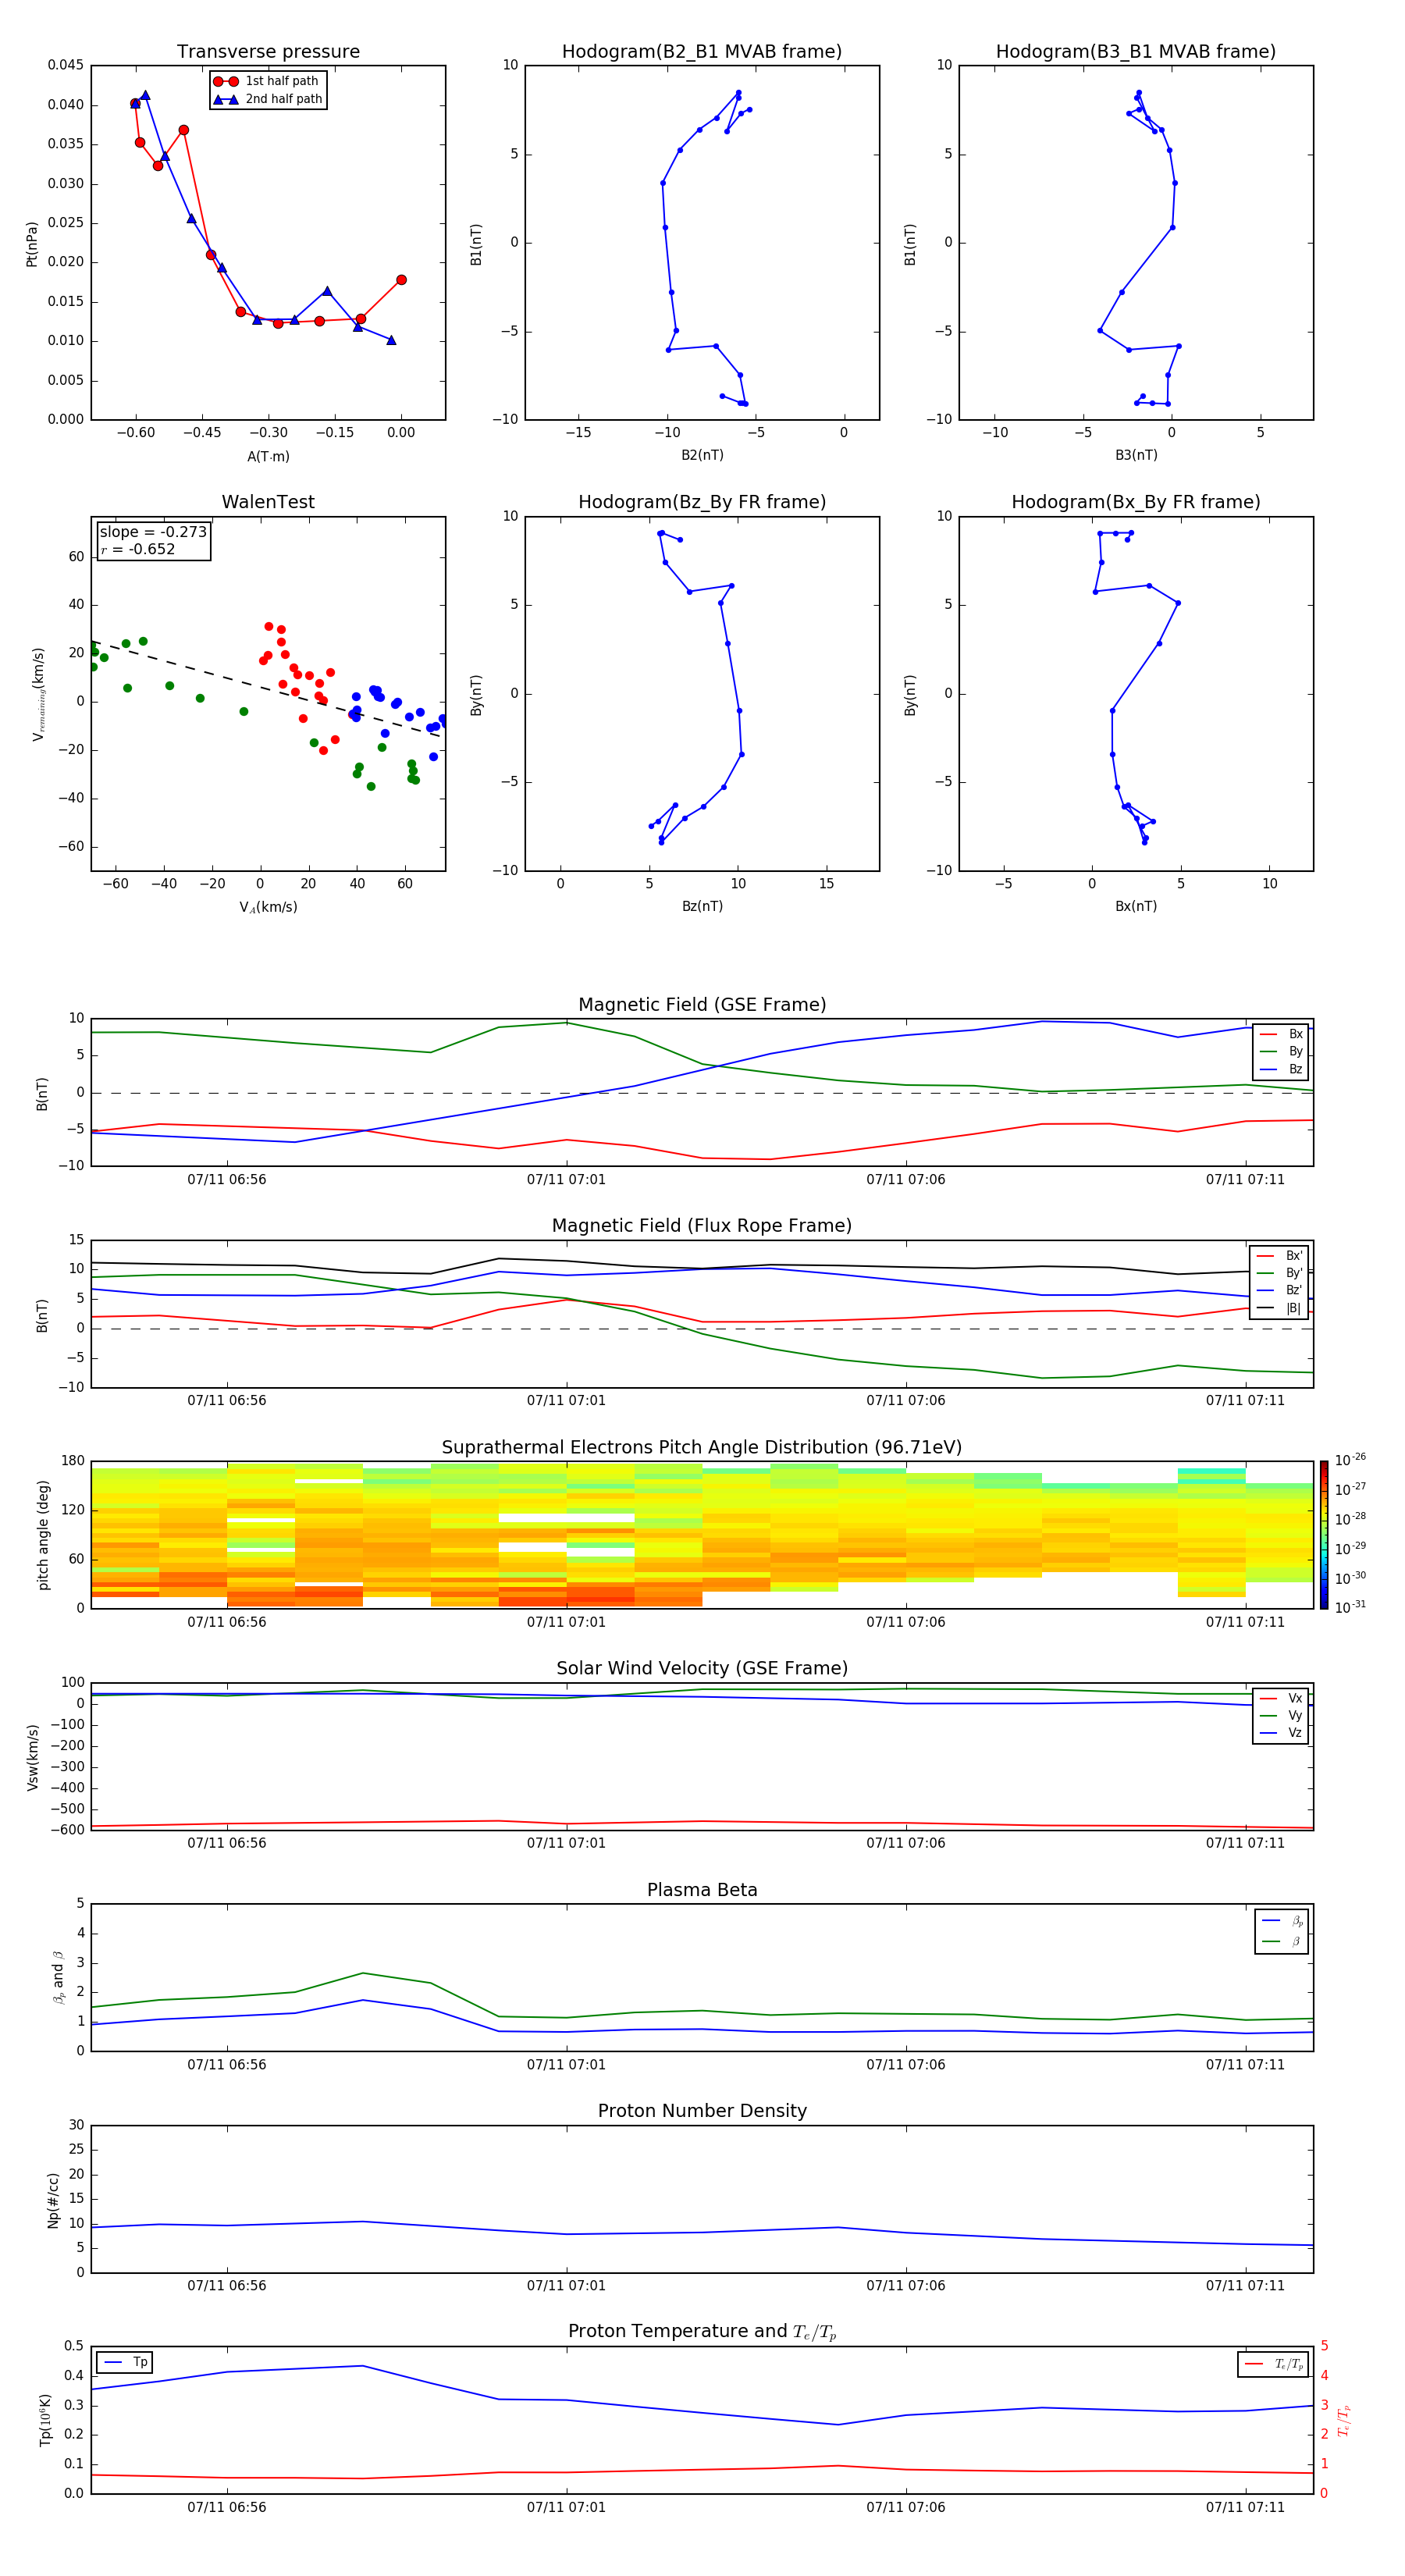Click the 'βp and β' y-axis label
This screenshot has width=1405, height=2576.
point(58,1978)
